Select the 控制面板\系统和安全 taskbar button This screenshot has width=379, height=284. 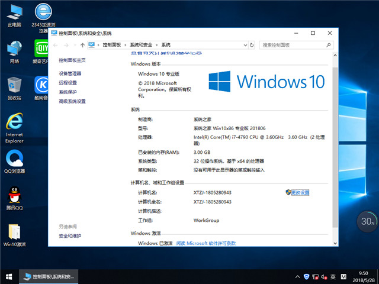pyautogui.click(x=49, y=277)
